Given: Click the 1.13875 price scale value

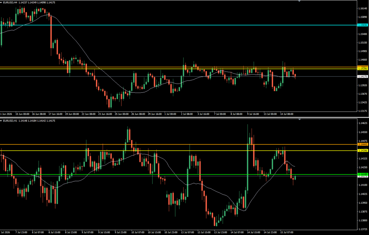Looking at the screenshot, I should click(x=363, y=212).
